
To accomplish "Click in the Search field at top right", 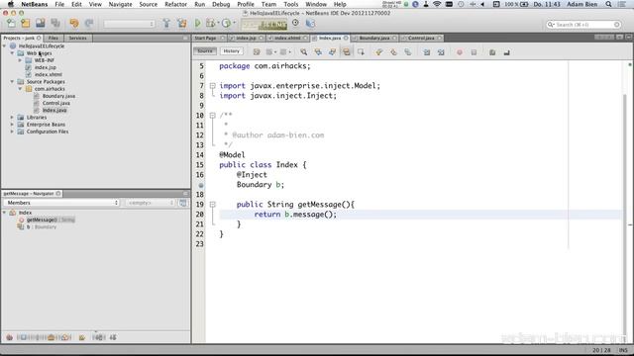I will click(x=583, y=25).
